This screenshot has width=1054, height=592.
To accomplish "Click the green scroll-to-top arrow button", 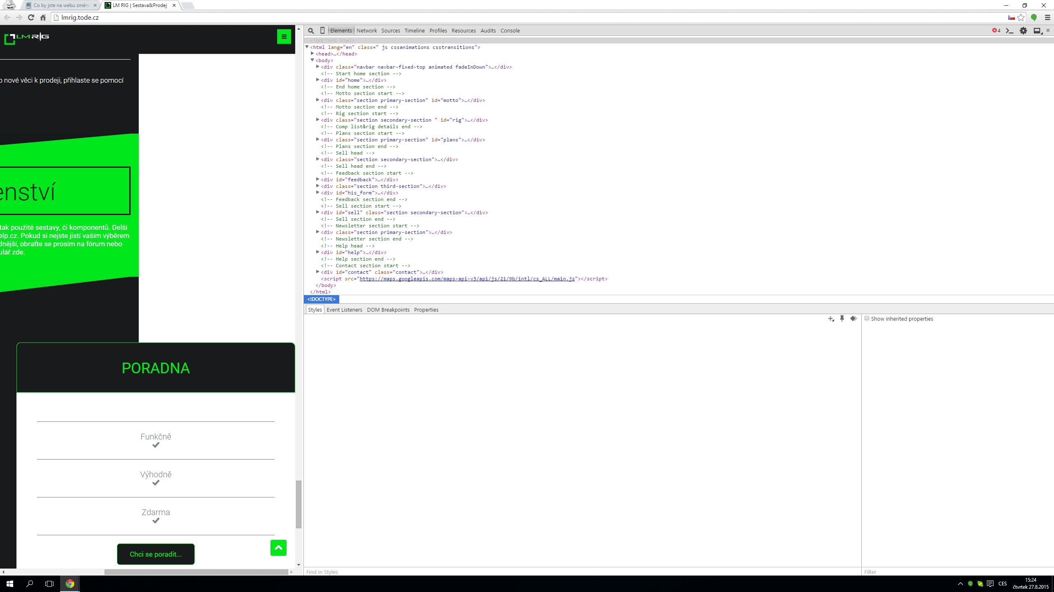I will click(278, 548).
